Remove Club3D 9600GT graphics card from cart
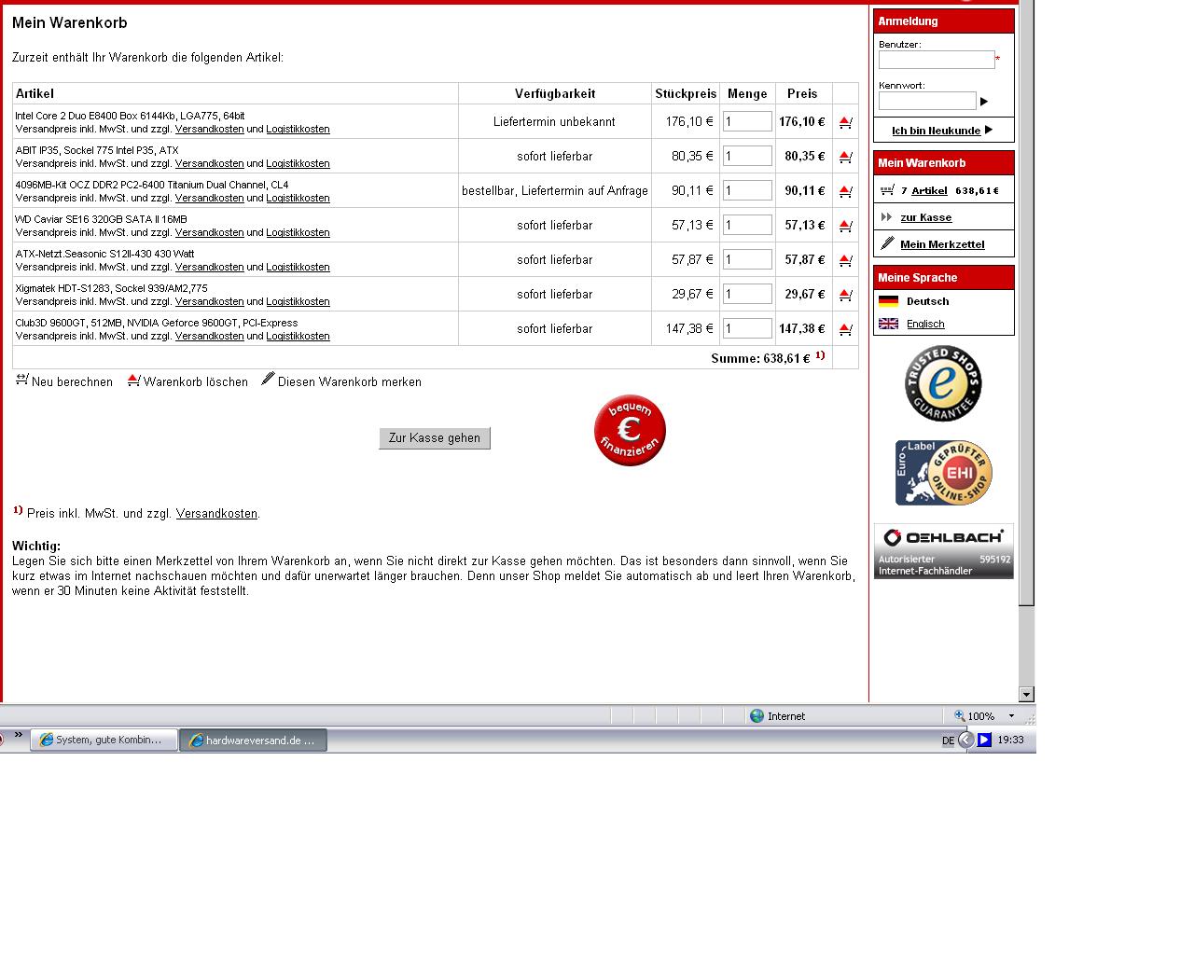 coord(845,329)
